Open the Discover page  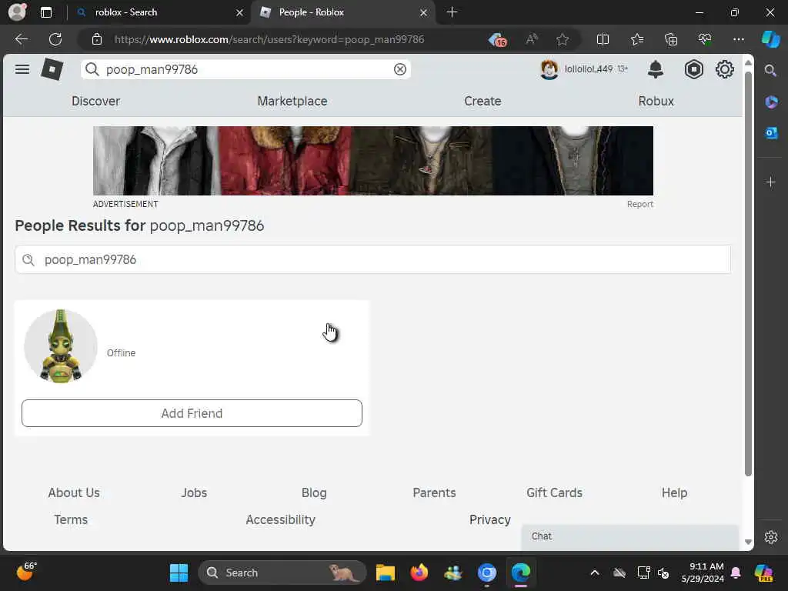(x=95, y=101)
